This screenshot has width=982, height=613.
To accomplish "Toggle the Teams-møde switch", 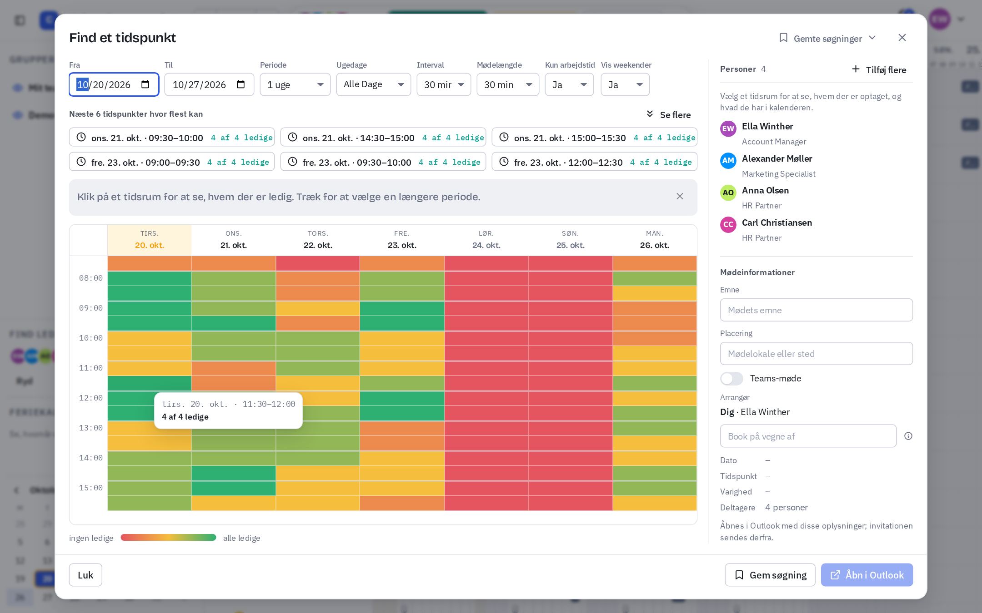I will [x=731, y=378].
